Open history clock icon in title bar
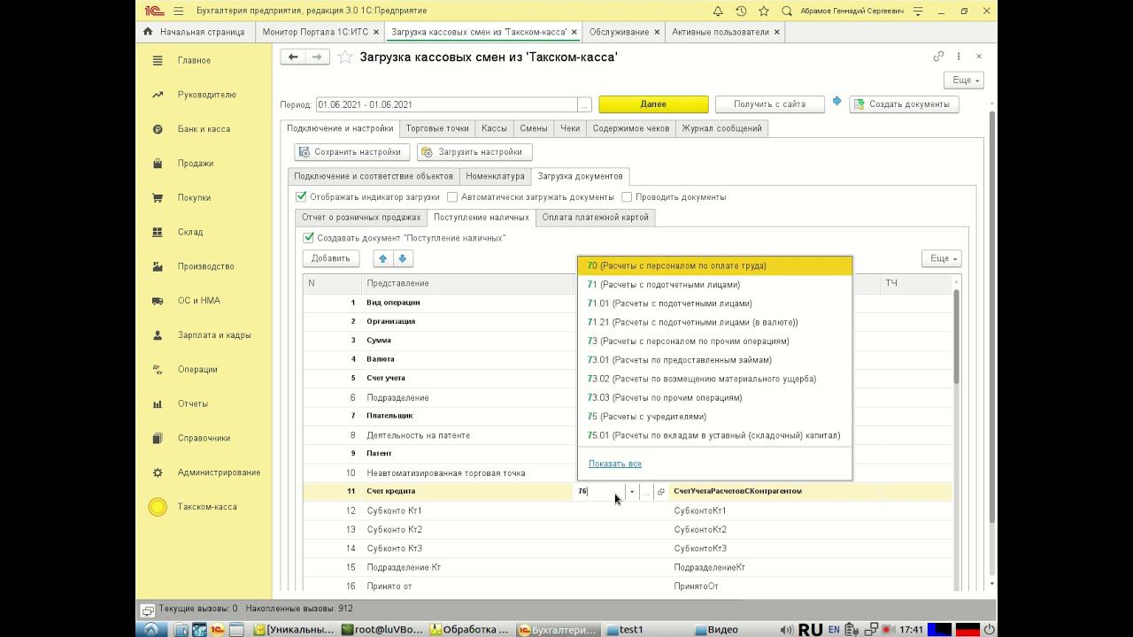Viewport: 1133px width, 637px height. (741, 11)
